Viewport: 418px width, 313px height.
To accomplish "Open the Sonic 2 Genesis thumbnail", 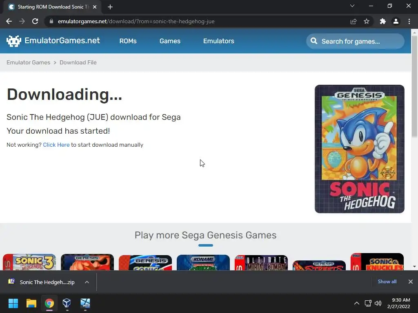I will point(145,263).
